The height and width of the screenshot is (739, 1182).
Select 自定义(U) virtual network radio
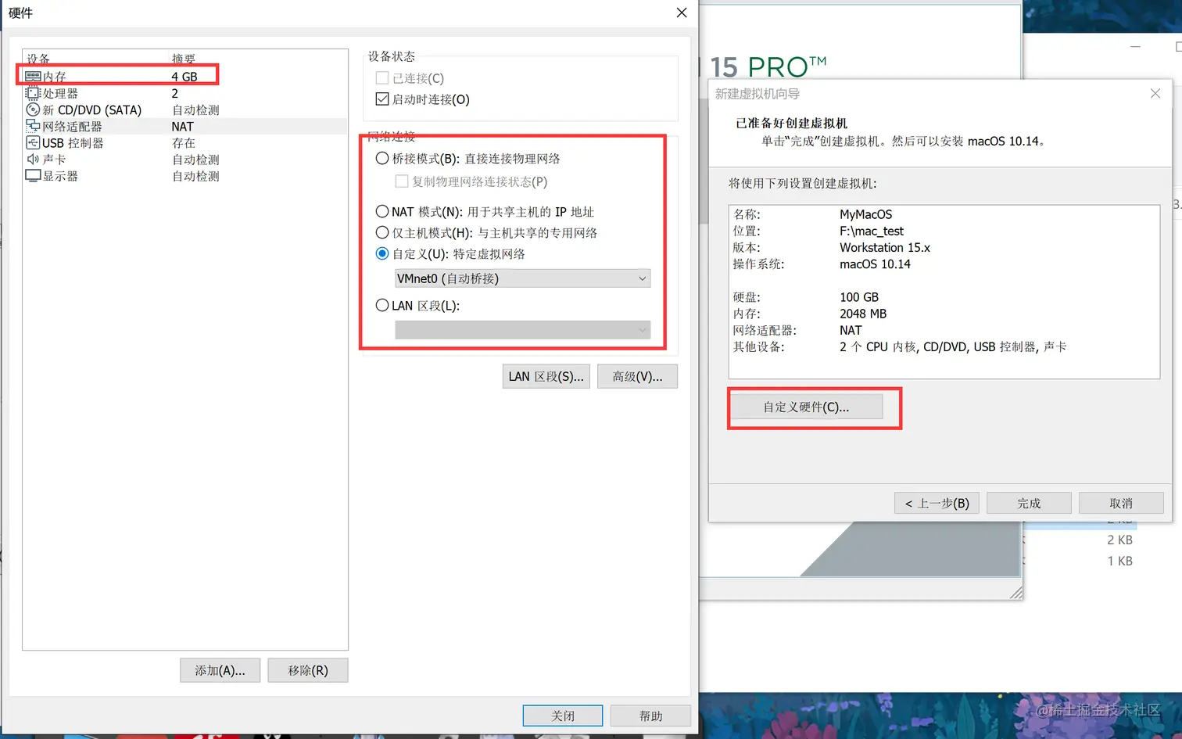pyautogui.click(x=382, y=253)
